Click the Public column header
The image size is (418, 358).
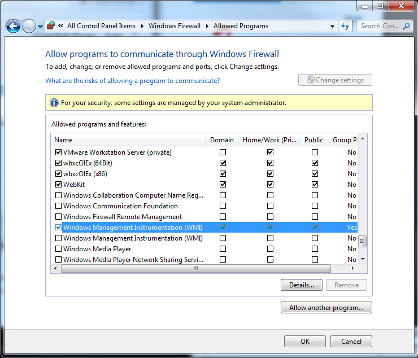tap(313, 140)
